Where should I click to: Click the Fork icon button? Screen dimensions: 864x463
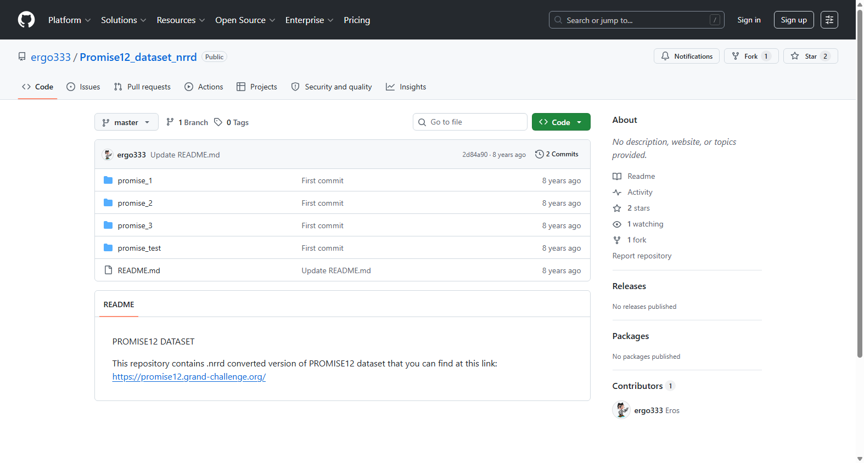[x=751, y=56]
